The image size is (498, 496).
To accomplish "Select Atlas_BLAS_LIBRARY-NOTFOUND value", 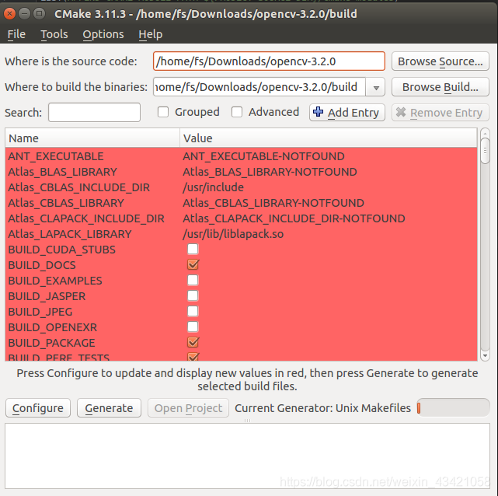I will [x=270, y=172].
